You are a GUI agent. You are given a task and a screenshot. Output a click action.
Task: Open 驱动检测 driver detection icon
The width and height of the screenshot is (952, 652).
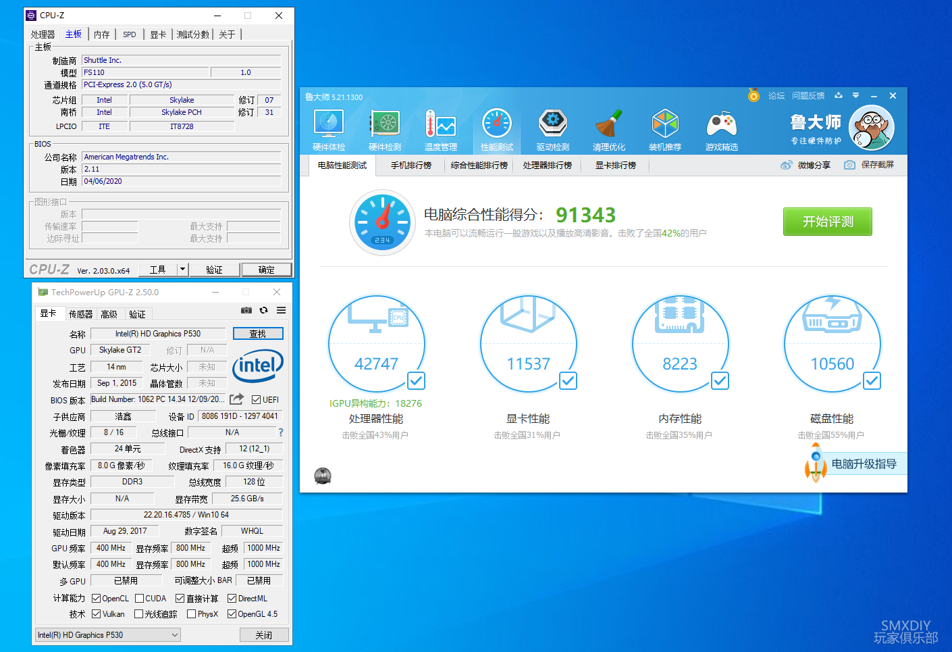pyautogui.click(x=553, y=130)
